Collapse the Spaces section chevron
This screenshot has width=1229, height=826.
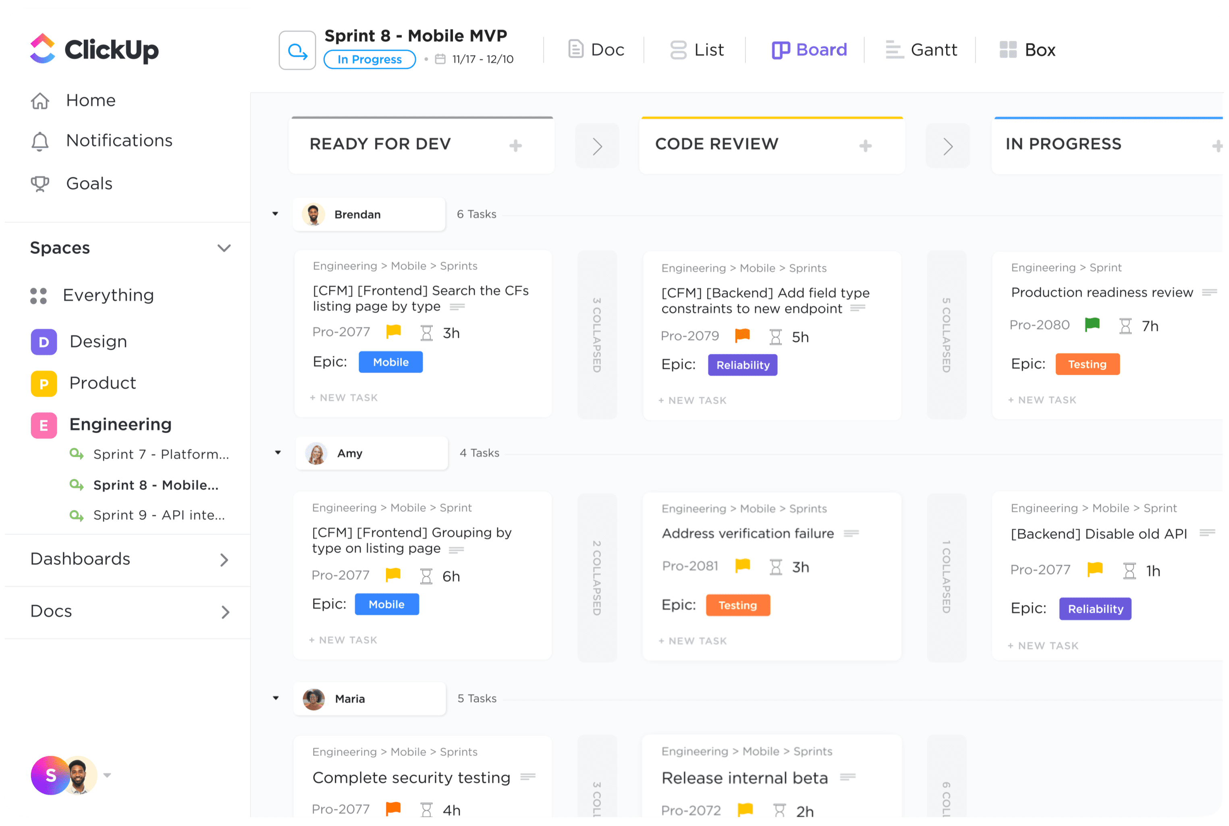point(224,248)
